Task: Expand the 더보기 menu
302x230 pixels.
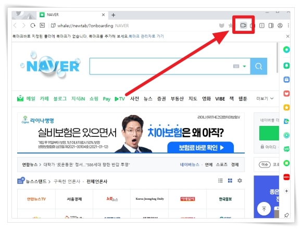Action: (265, 98)
